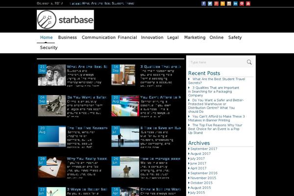Open the airport traveler thumbnail dated 30 Jul

pyautogui.click(x=125, y=136)
